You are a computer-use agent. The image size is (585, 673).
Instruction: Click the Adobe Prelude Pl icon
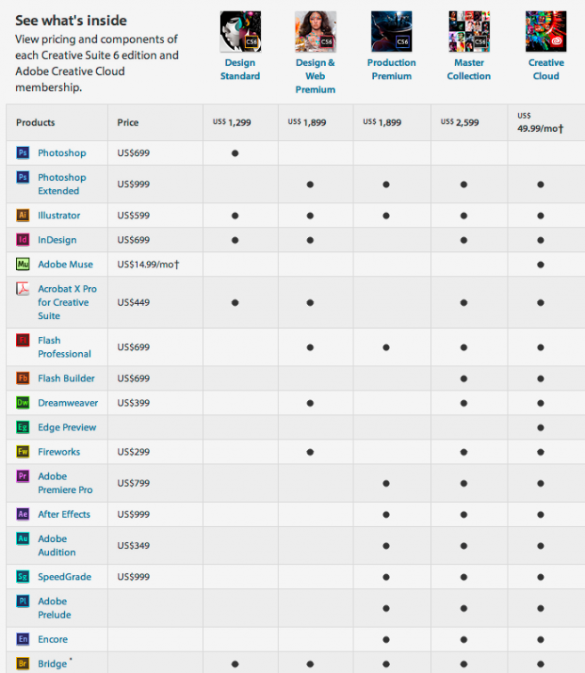(23, 601)
